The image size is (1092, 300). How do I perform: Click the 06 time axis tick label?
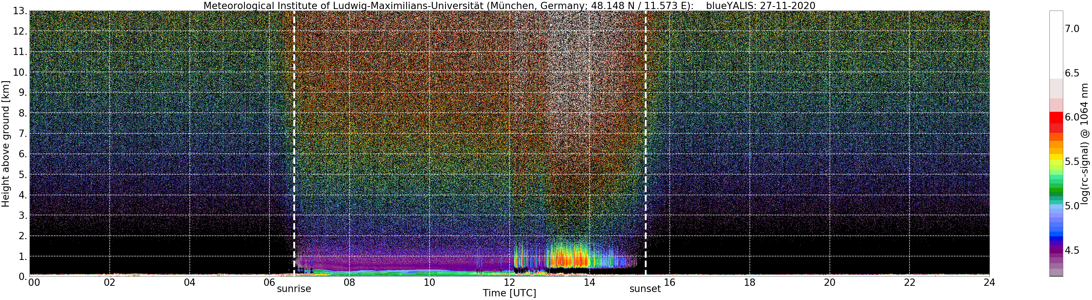270,282
